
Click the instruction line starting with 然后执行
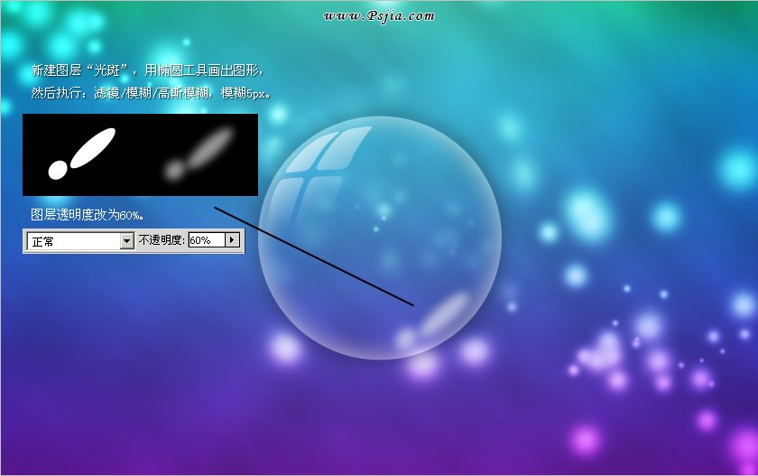click(151, 93)
